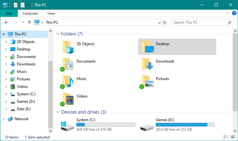Collapse the Devices and drives group
The height and width of the screenshot is (141, 238).
coord(58,112)
